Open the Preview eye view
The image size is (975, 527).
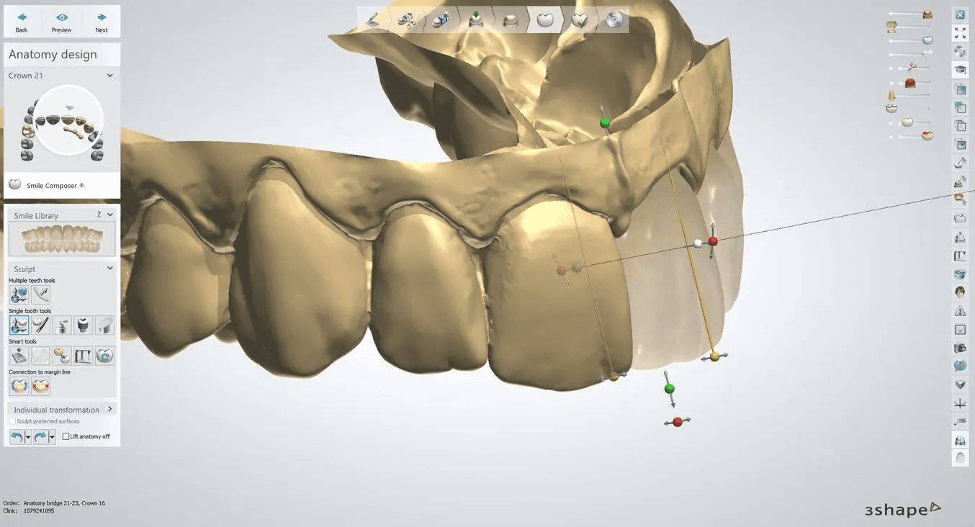(62, 22)
